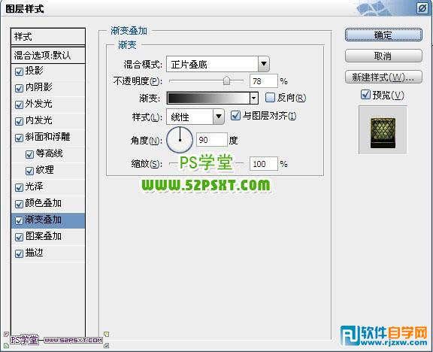Open the gradient picker dropdown arrow

[x=254, y=98]
